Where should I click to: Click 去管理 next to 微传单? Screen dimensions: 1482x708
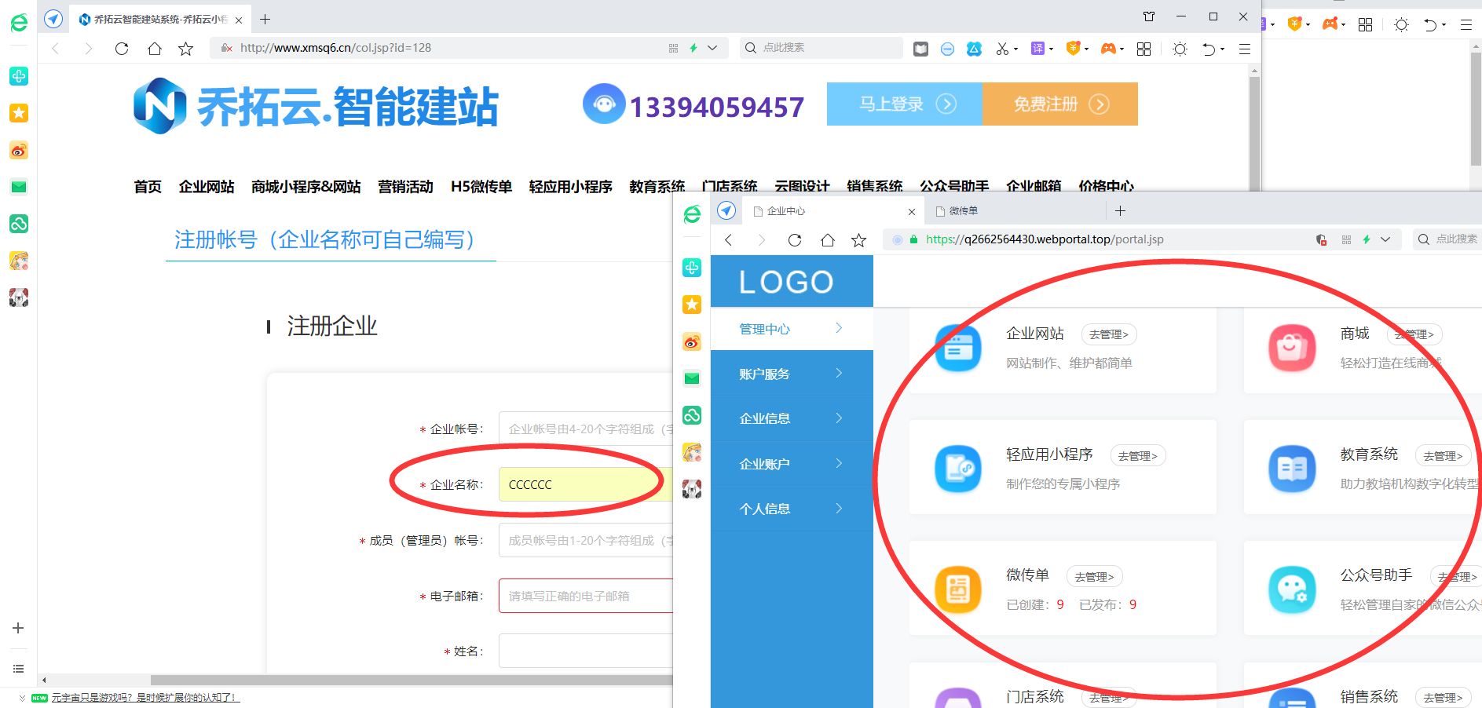click(1095, 576)
